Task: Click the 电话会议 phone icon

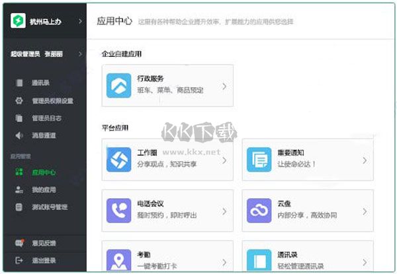Action: pos(118,211)
